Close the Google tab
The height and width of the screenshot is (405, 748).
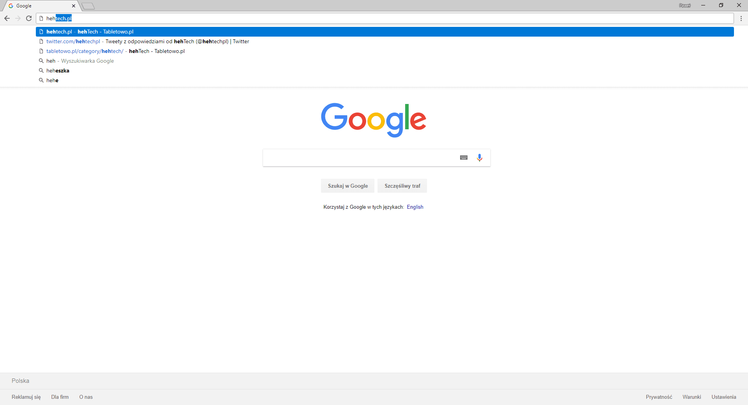(74, 6)
